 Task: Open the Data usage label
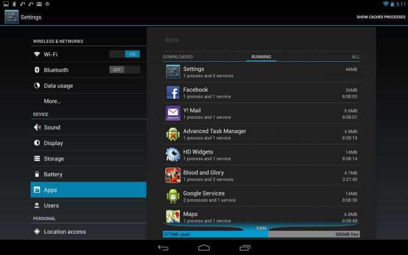[59, 85]
